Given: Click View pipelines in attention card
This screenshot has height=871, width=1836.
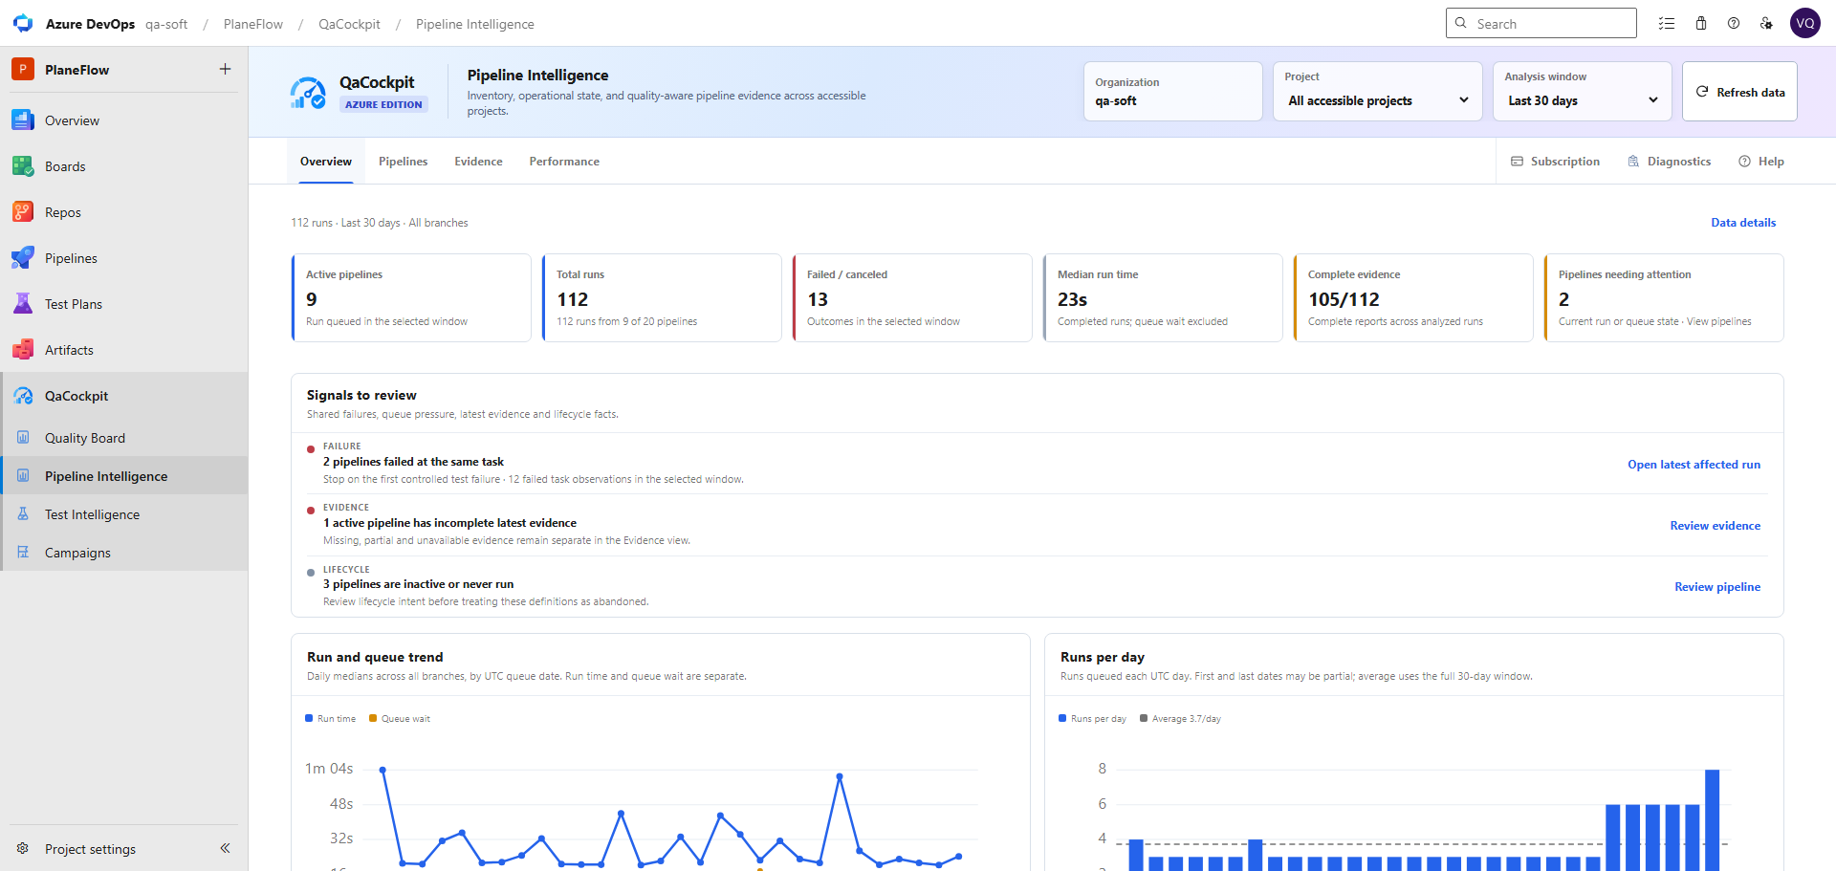Looking at the screenshot, I should coord(1718,322).
